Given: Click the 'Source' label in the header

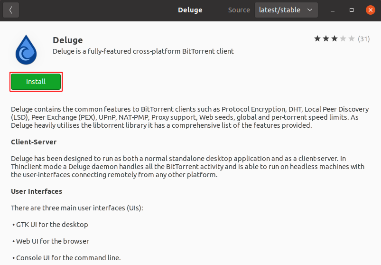Looking at the screenshot, I should tap(239, 10).
